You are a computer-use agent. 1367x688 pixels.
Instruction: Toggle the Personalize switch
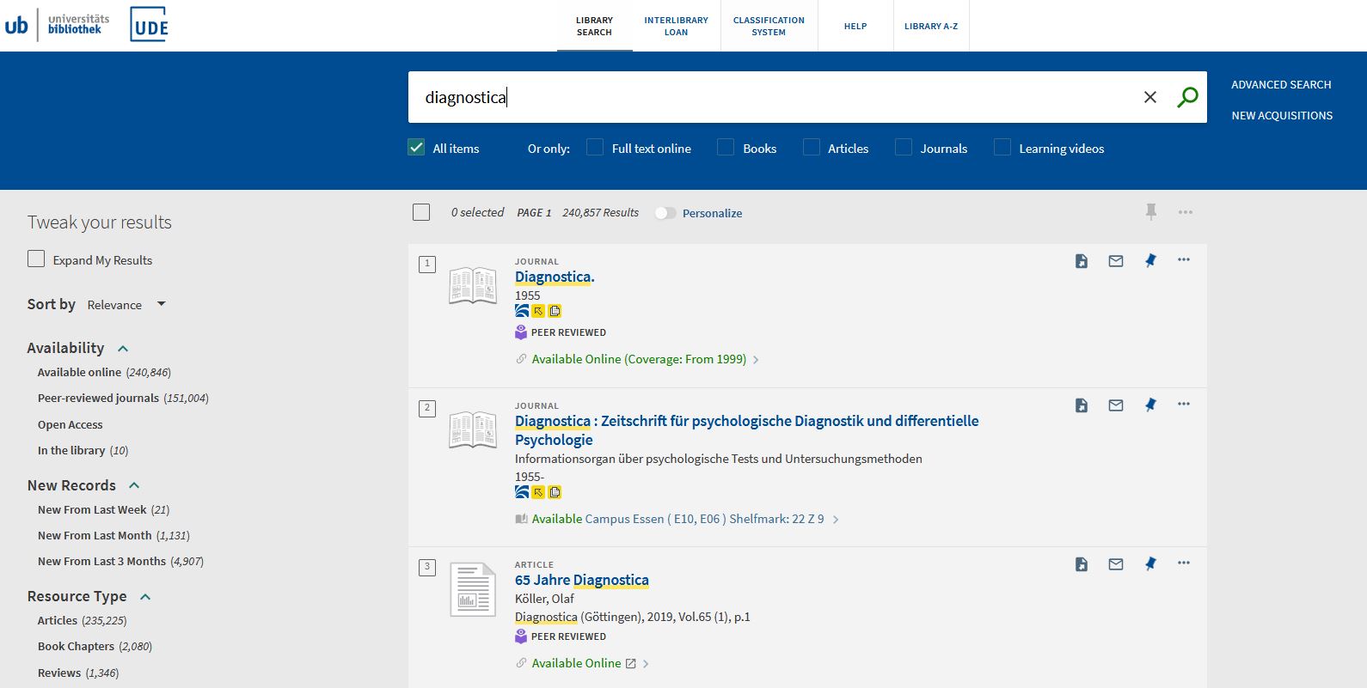665,213
